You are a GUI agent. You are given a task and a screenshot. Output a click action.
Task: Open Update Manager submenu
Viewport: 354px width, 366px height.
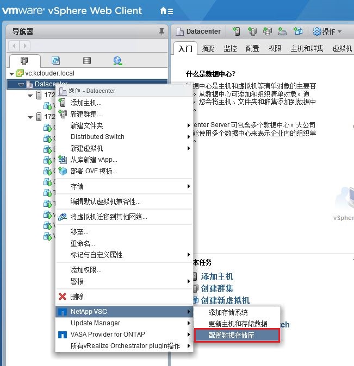(x=125, y=323)
